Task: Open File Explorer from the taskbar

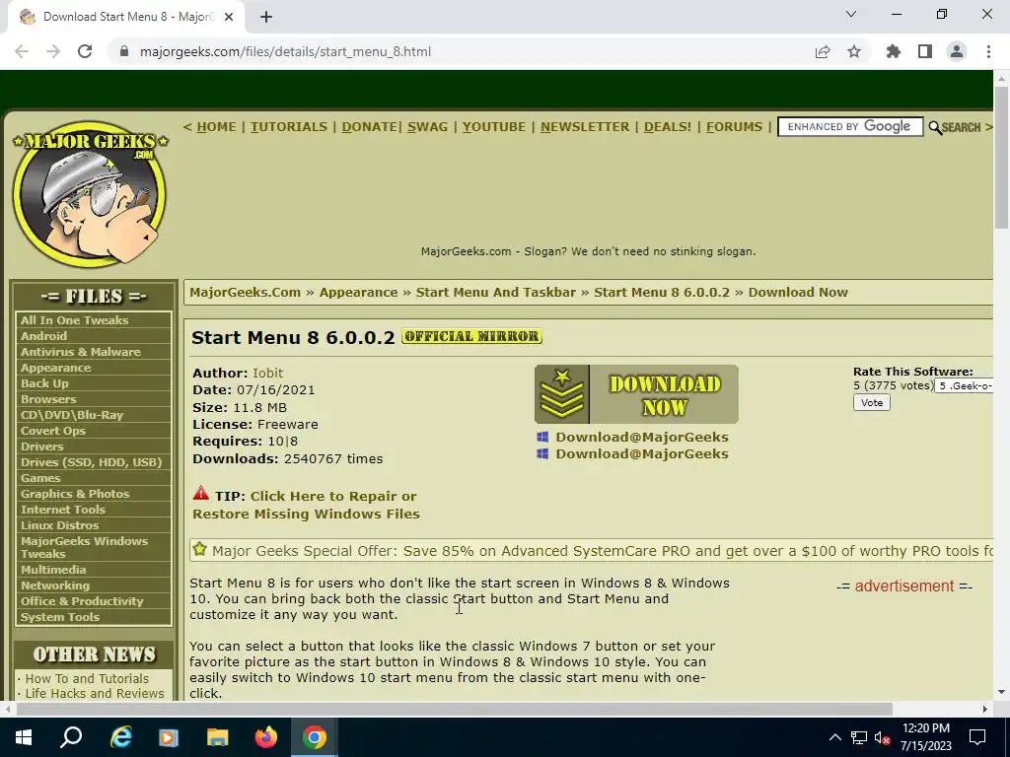Action: pos(218,737)
